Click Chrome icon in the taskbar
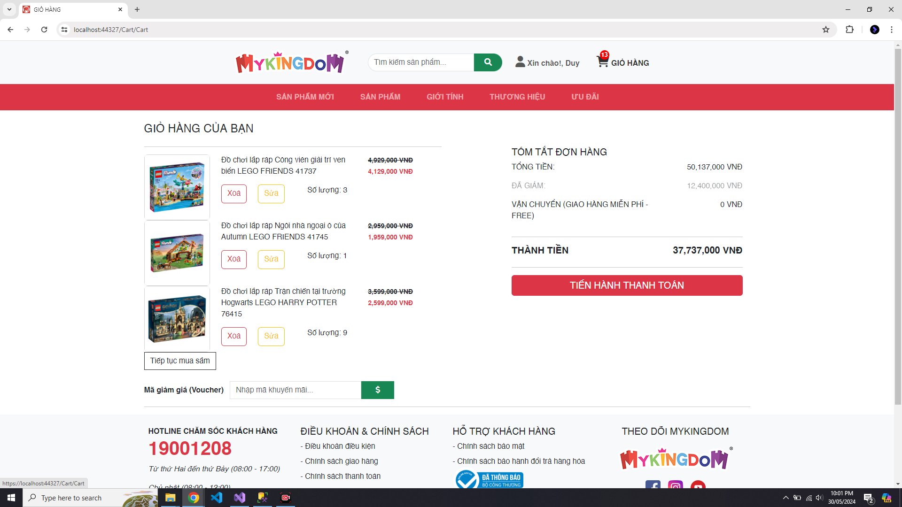 pyautogui.click(x=194, y=498)
